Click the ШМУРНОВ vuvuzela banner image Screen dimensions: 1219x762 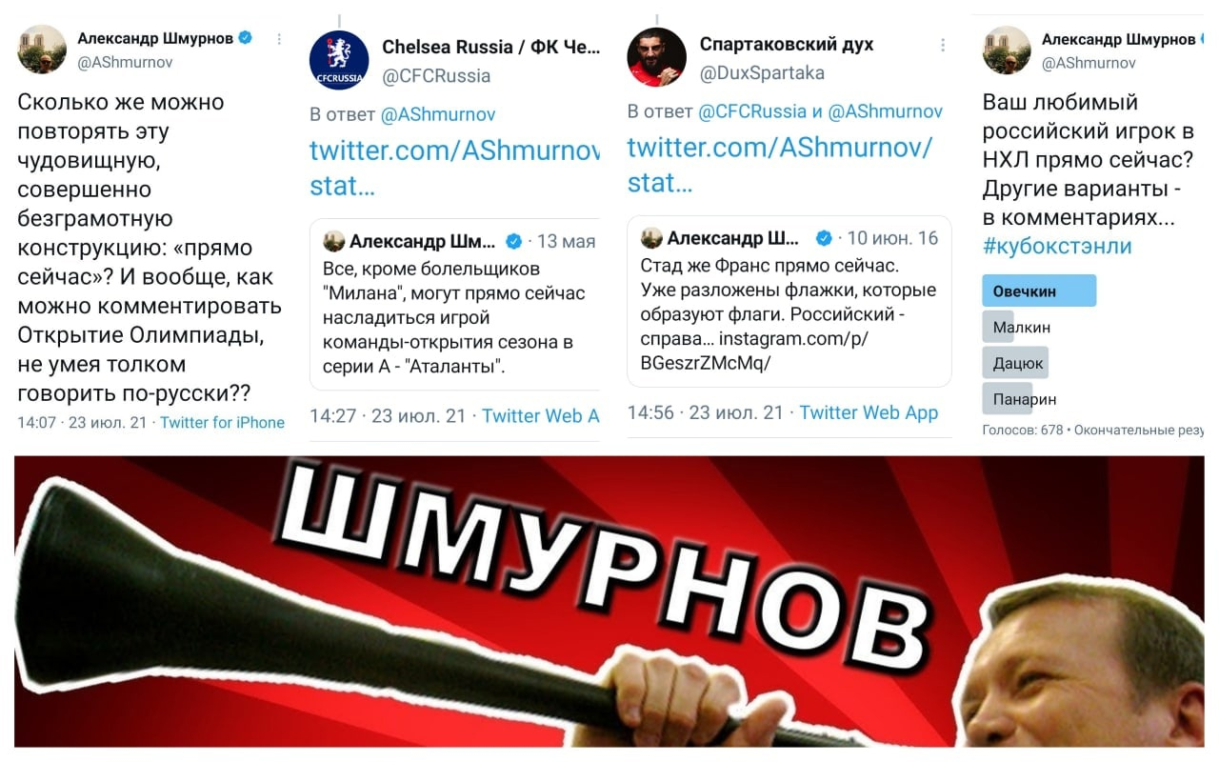pyautogui.click(x=609, y=601)
